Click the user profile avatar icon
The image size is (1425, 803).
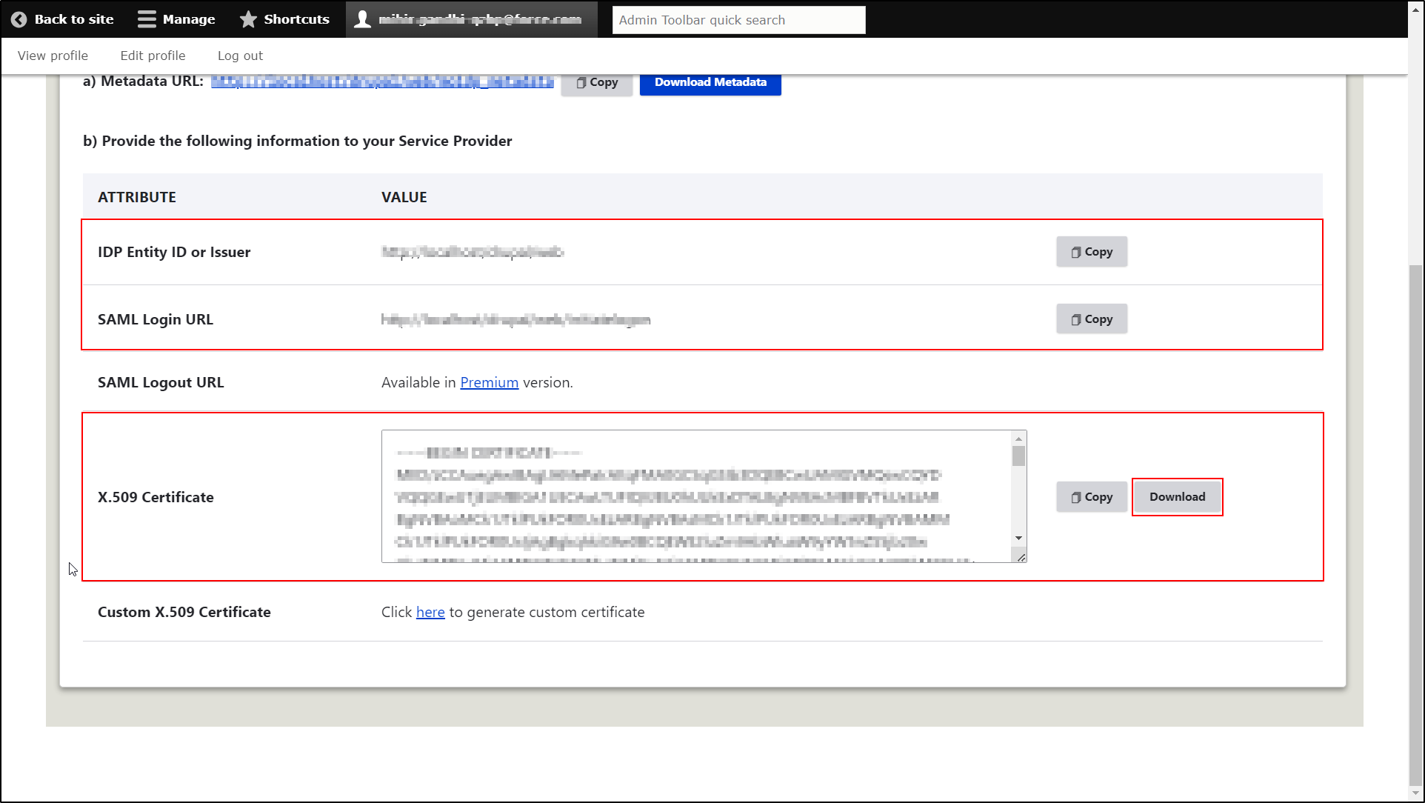362,19
